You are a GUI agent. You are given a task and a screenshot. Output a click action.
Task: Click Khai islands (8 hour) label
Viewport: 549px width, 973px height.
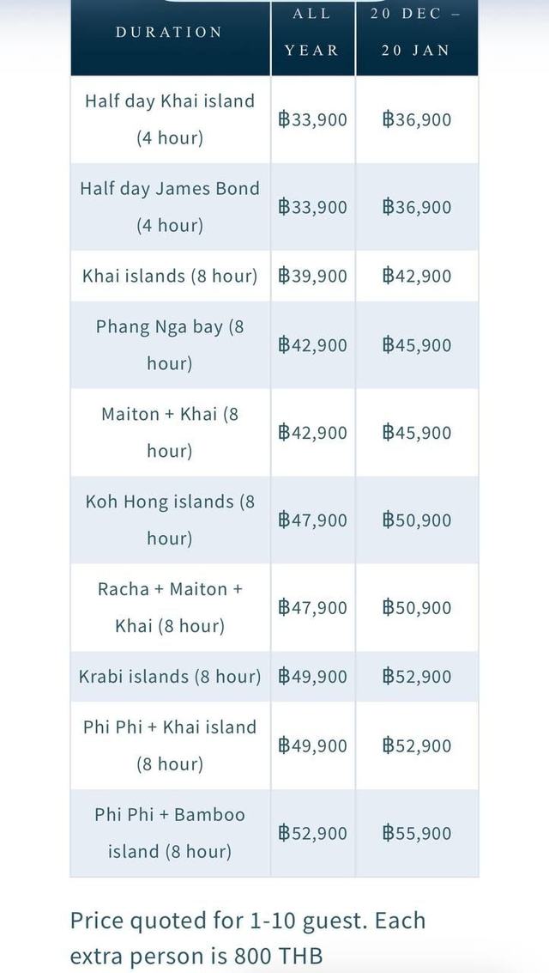click(170, 277)
